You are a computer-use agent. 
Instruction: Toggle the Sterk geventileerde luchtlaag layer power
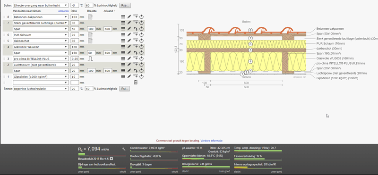tap(141, 23)
